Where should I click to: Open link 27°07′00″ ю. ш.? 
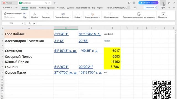(x=66, y=73)
